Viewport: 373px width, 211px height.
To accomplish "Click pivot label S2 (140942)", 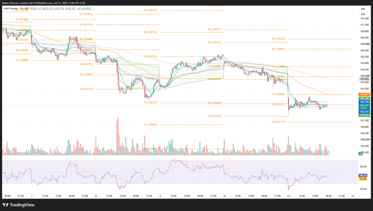I will [x=150, y=125].
